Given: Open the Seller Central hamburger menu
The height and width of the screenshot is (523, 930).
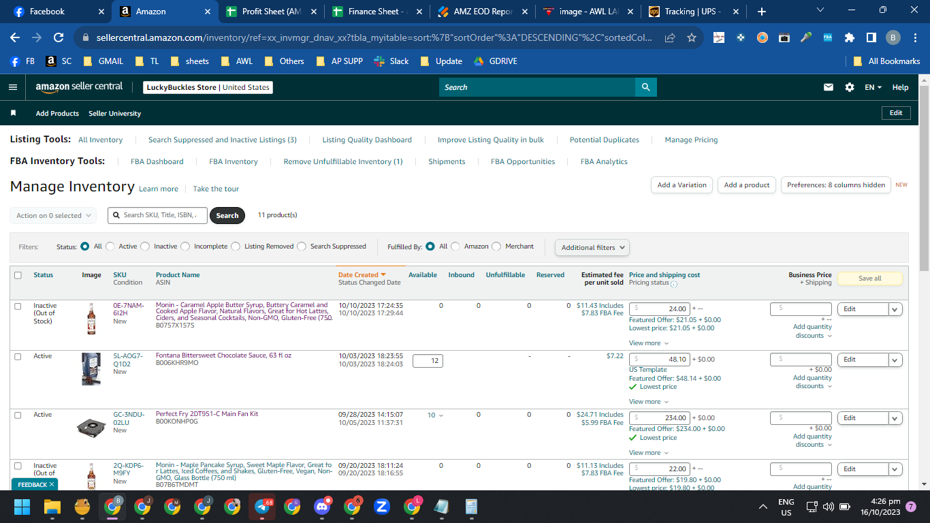Looking at the screenshot, I should coord(13,87).
